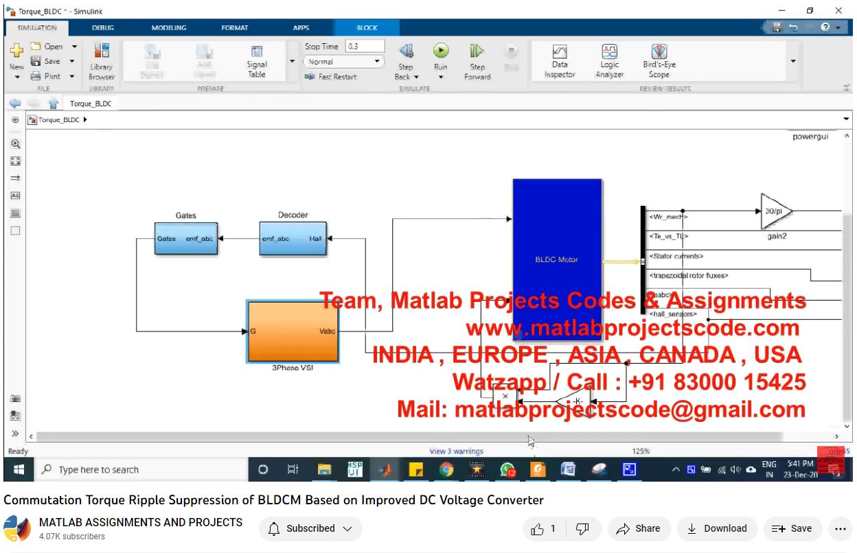Expand the Review Results gallery arrow
The image size is (857, 553).
click(793, 62)
